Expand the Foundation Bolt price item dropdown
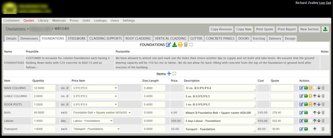The height and width of the screenshot is (138, 333). pyautogui.click(x=101, y=112)
